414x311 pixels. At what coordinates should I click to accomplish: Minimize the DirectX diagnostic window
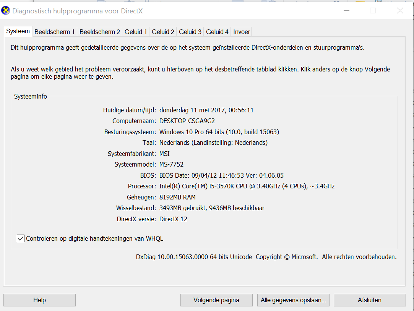coord(347,11)
